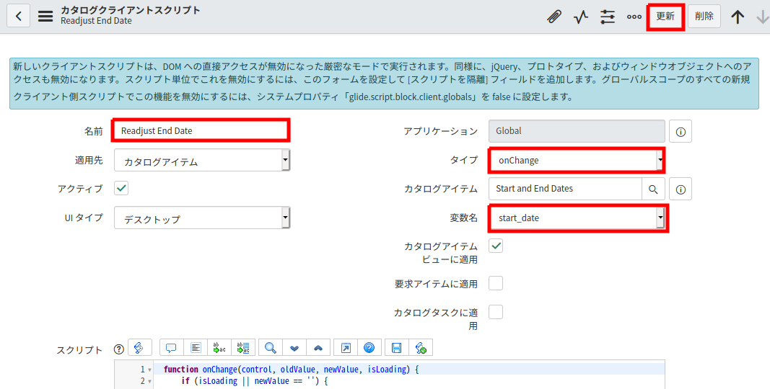Open the Replace tool in script editor
The image size is (770, 389).
click(219, 347)
